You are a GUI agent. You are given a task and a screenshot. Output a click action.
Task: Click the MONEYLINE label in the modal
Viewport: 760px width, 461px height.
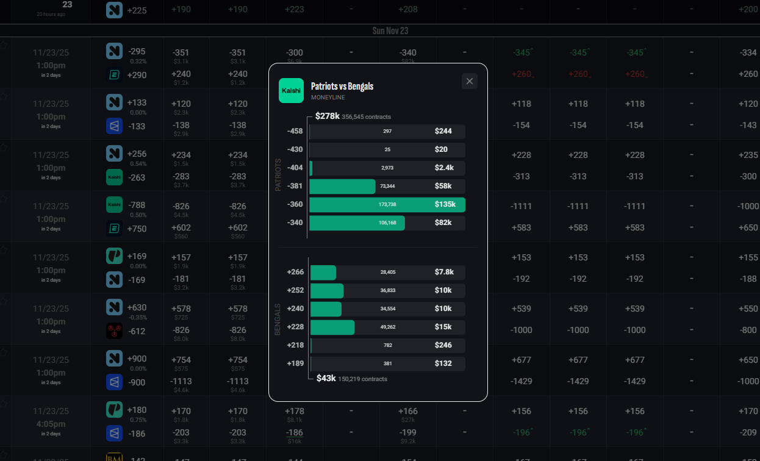pyautogui.click(x=328, y=97)
